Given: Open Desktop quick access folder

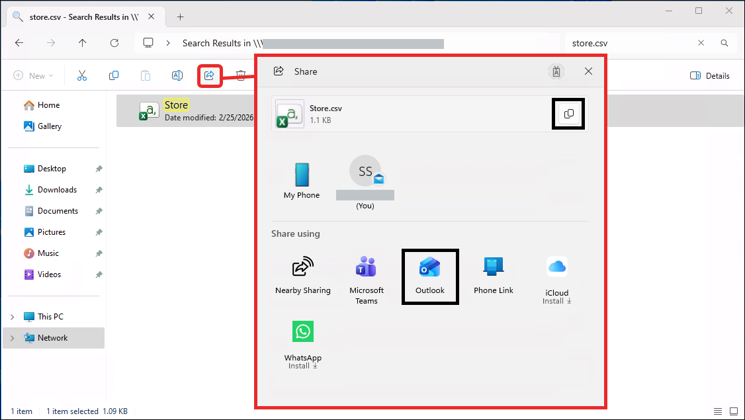Looking at the screenshot, I should (x=45, y=169).
